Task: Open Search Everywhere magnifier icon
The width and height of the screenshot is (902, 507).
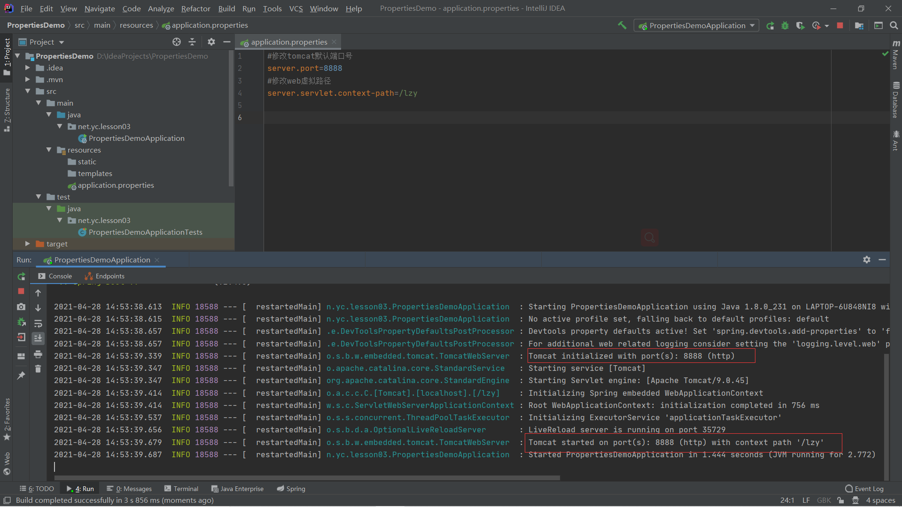Action: click(x=894, y=25)
